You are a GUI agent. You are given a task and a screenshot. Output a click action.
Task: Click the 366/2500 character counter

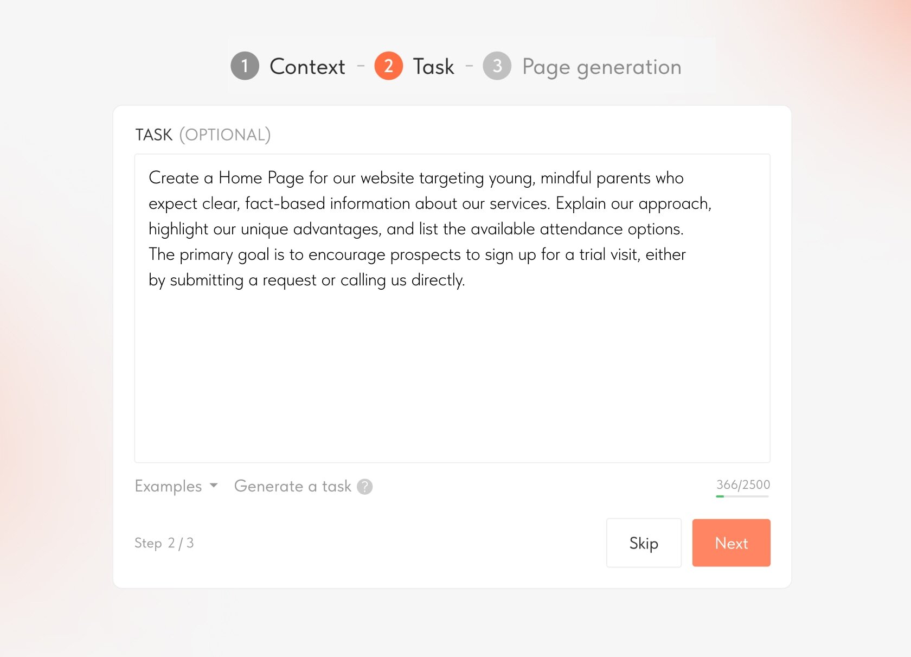point(743,484)
